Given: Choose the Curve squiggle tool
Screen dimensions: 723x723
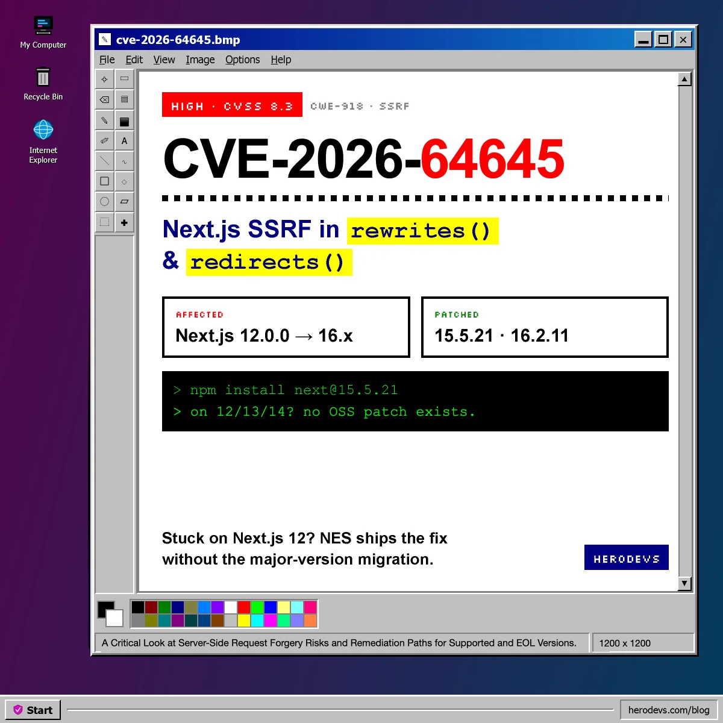Looking at the screenshot, I should click(124, 161).
